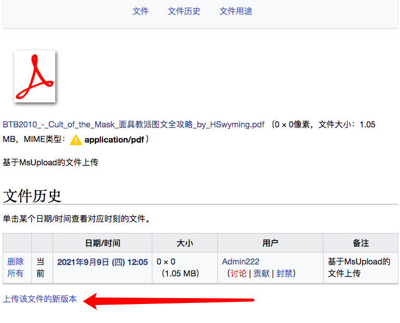Screen dimensions: 400x323
Task: Open the Admin222 user page
Action: (241, 262)
